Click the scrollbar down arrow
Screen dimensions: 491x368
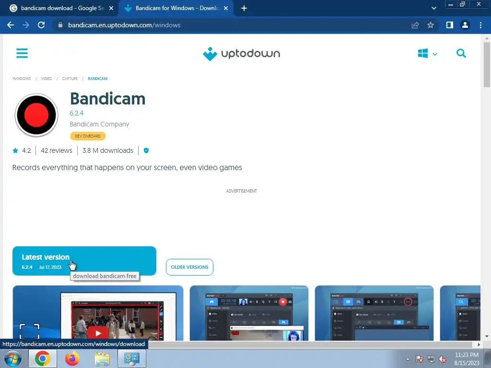487,336
